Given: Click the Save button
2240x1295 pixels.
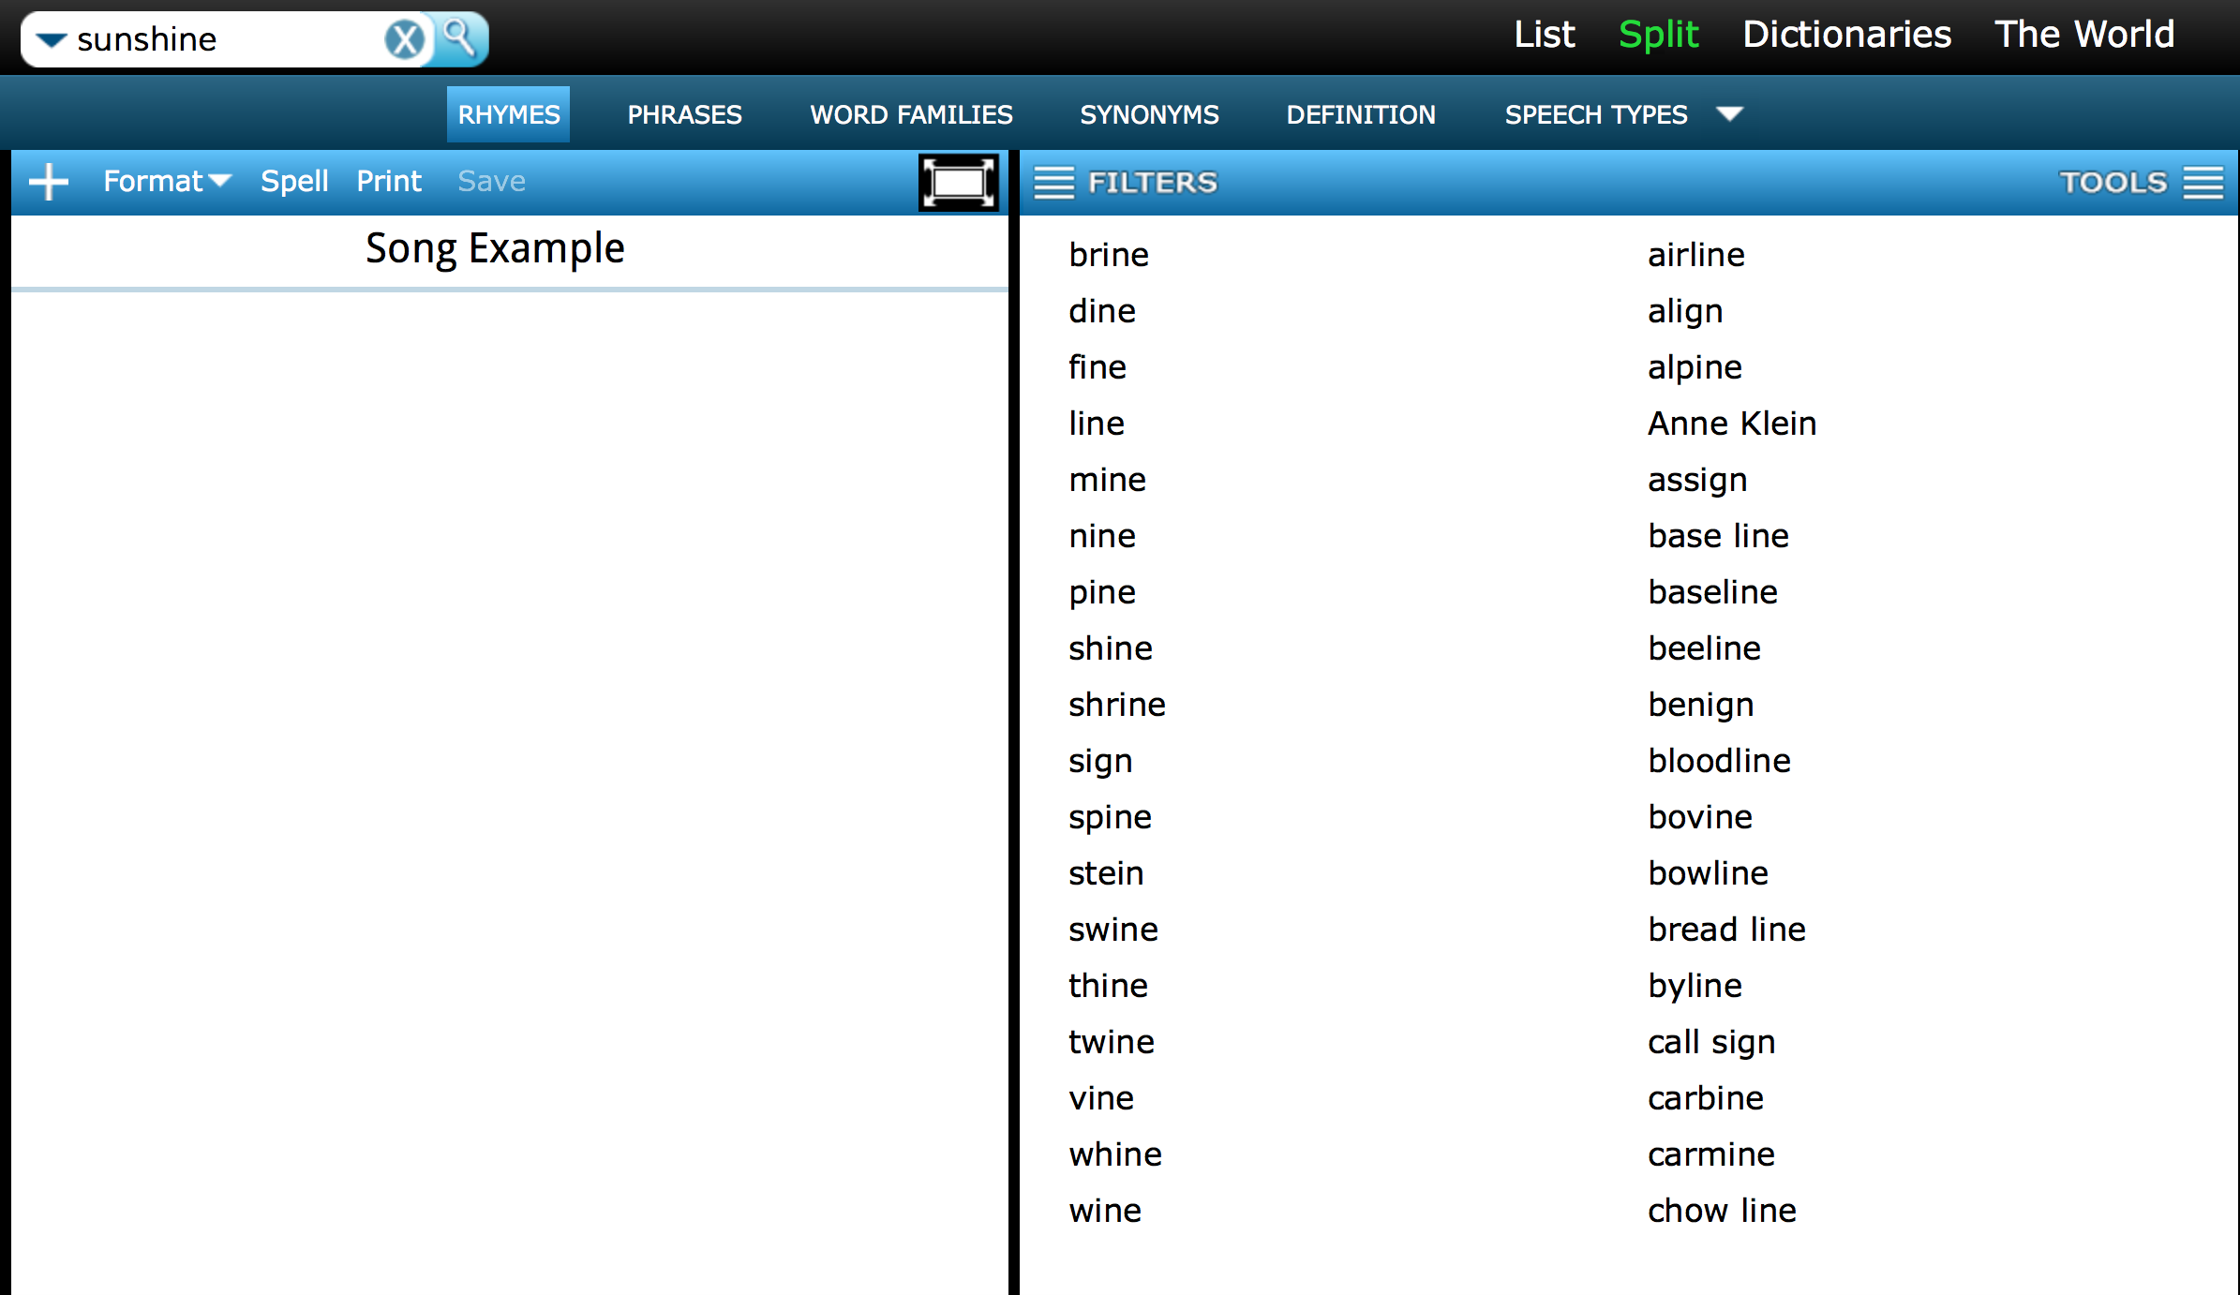Looking at the screenshot, I should 490,180.
